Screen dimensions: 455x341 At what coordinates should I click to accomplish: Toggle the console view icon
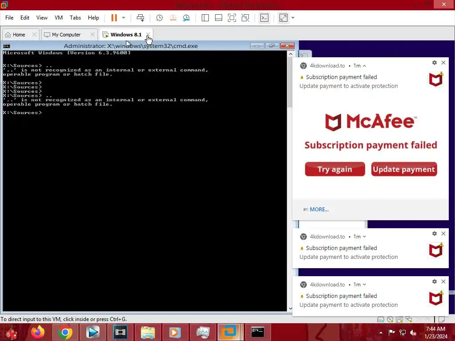tap(264, 18)
